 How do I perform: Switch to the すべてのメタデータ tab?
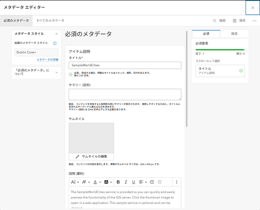[x=50, y=20]
